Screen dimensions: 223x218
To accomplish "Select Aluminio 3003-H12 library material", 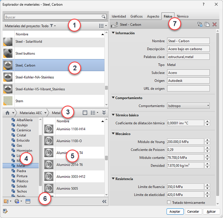I will 74,177.
